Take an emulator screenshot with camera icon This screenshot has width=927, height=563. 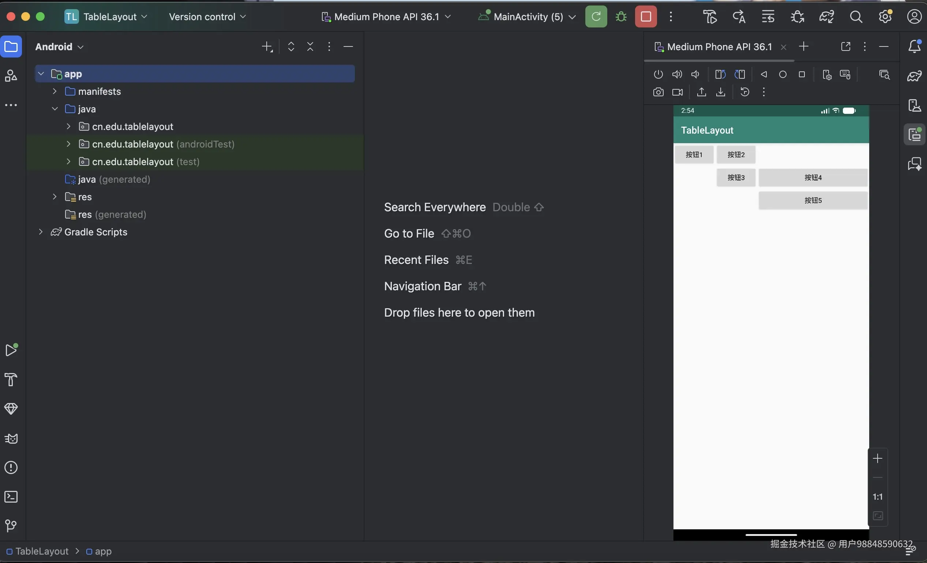(x=658, y=92)
